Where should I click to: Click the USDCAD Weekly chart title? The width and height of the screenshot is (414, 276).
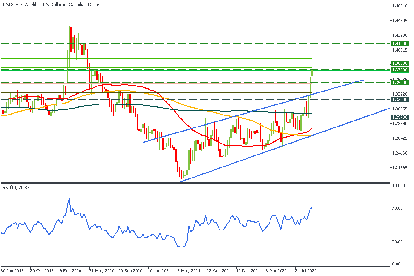[51, 5]
